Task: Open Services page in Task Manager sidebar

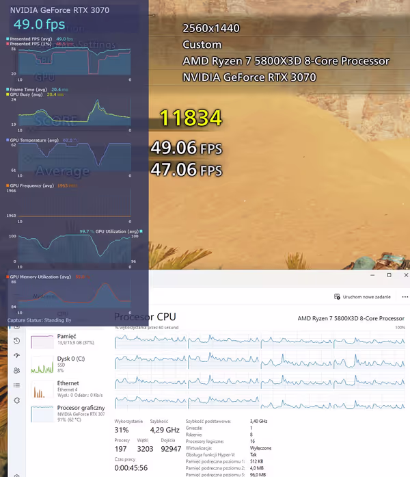Action: [x=16, y=400]
